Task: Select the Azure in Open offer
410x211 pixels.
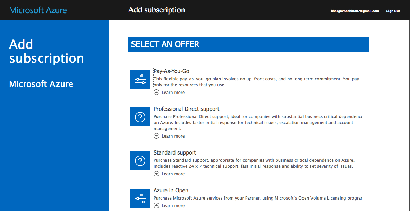Action: (x=171, y=190)
